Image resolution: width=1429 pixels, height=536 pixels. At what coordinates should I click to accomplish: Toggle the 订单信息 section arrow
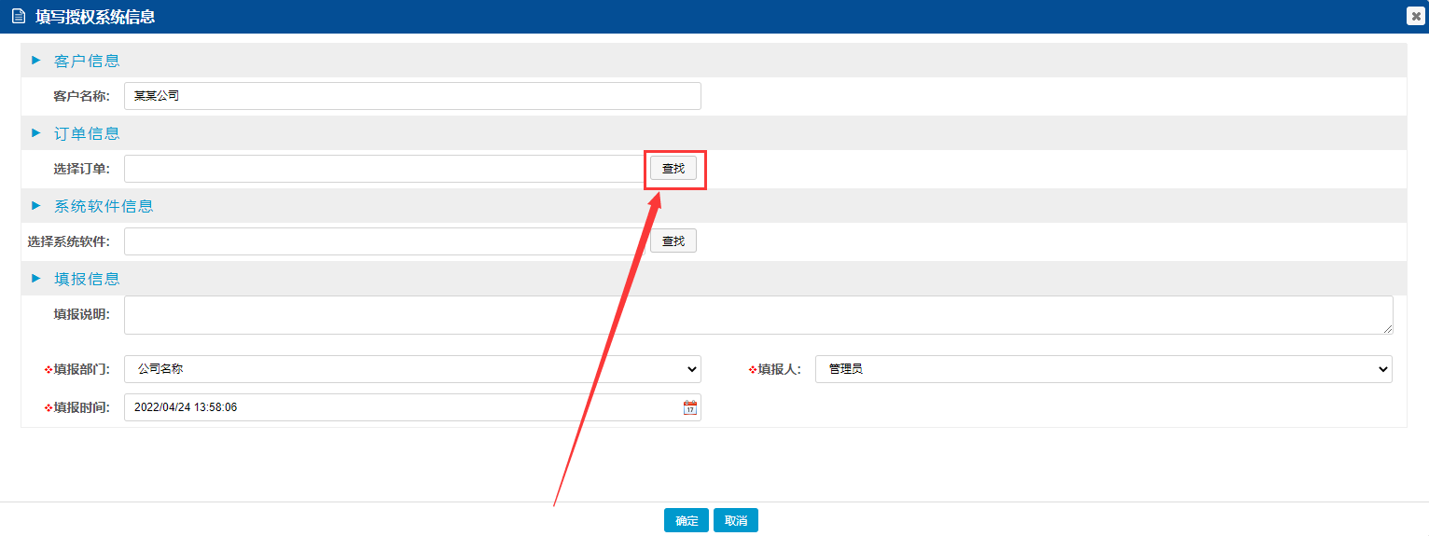pos(36,133)
